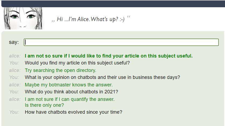Click "I am not sure if I can quantify" reply
This screenshot has width=225, height=126.
[70, 99]
